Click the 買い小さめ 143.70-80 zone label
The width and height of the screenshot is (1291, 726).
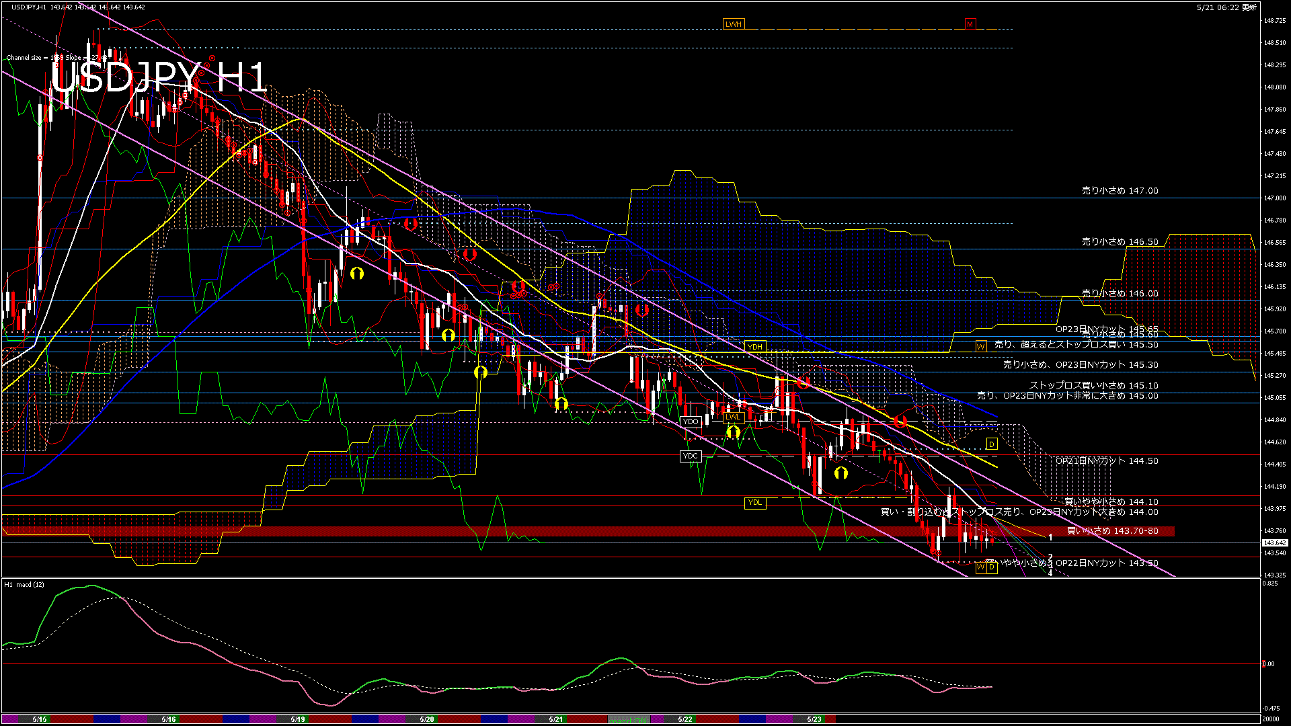(1113, 531)
